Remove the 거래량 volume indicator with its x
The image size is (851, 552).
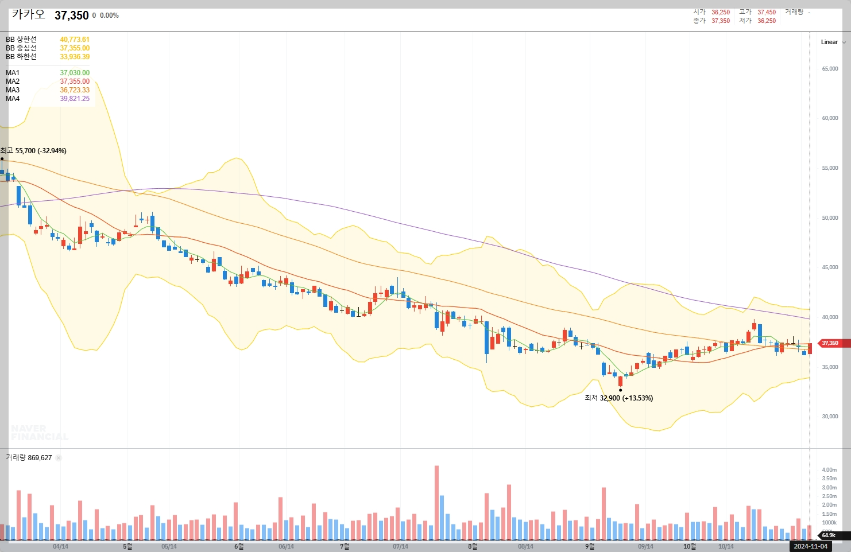pos(59,458)
